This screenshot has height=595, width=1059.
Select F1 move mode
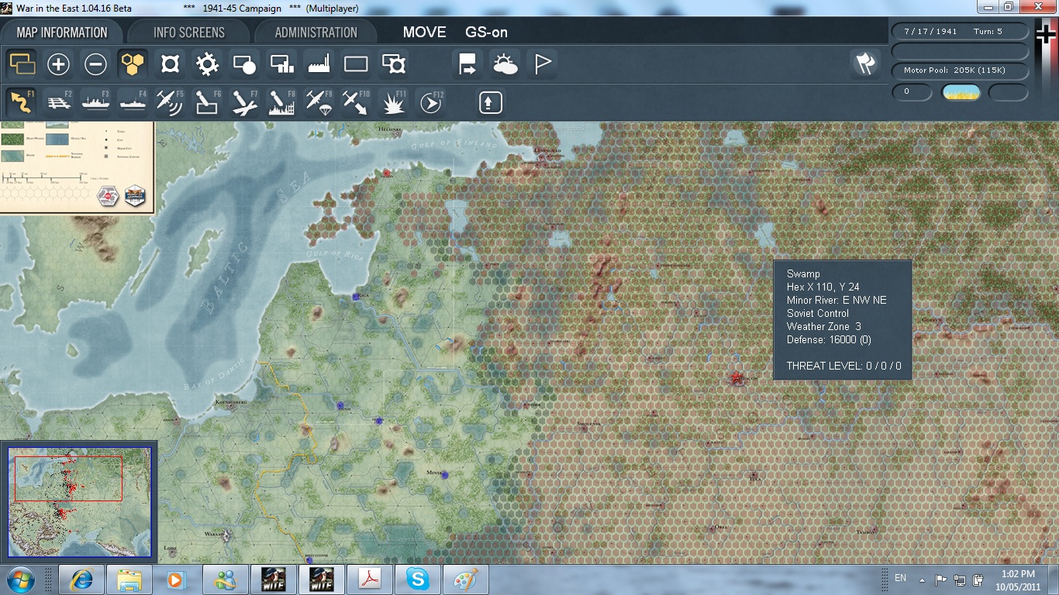(22, 102)
